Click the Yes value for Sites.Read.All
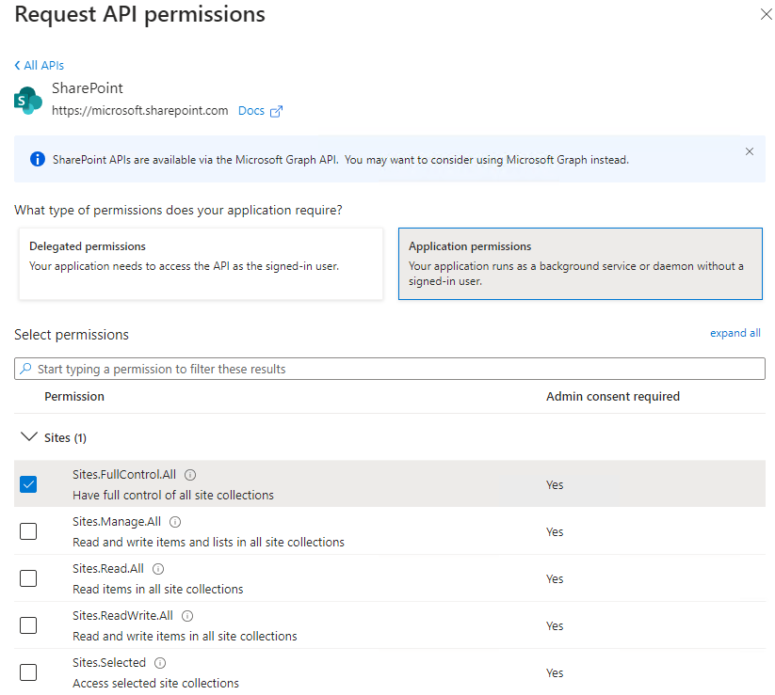Screen dimensions: 775x695 [555, 578]
